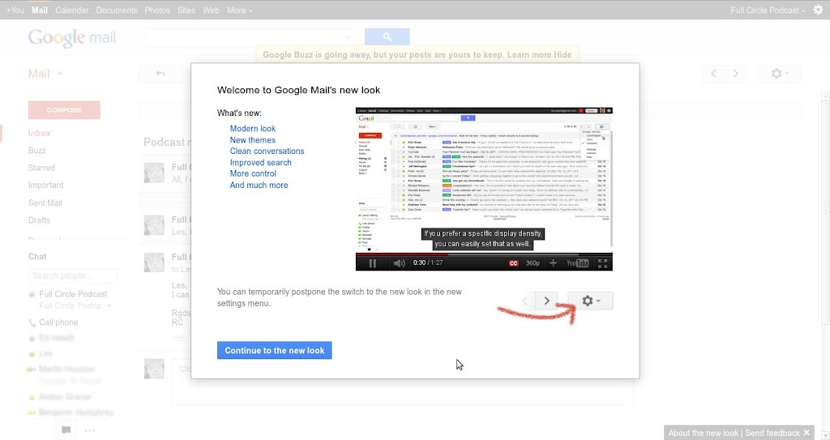
Task: Click the plus icon in video controls
Action: 553,263
